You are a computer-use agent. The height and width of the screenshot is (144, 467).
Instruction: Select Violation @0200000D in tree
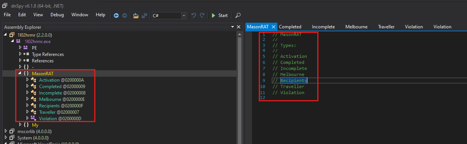point(60,118)
